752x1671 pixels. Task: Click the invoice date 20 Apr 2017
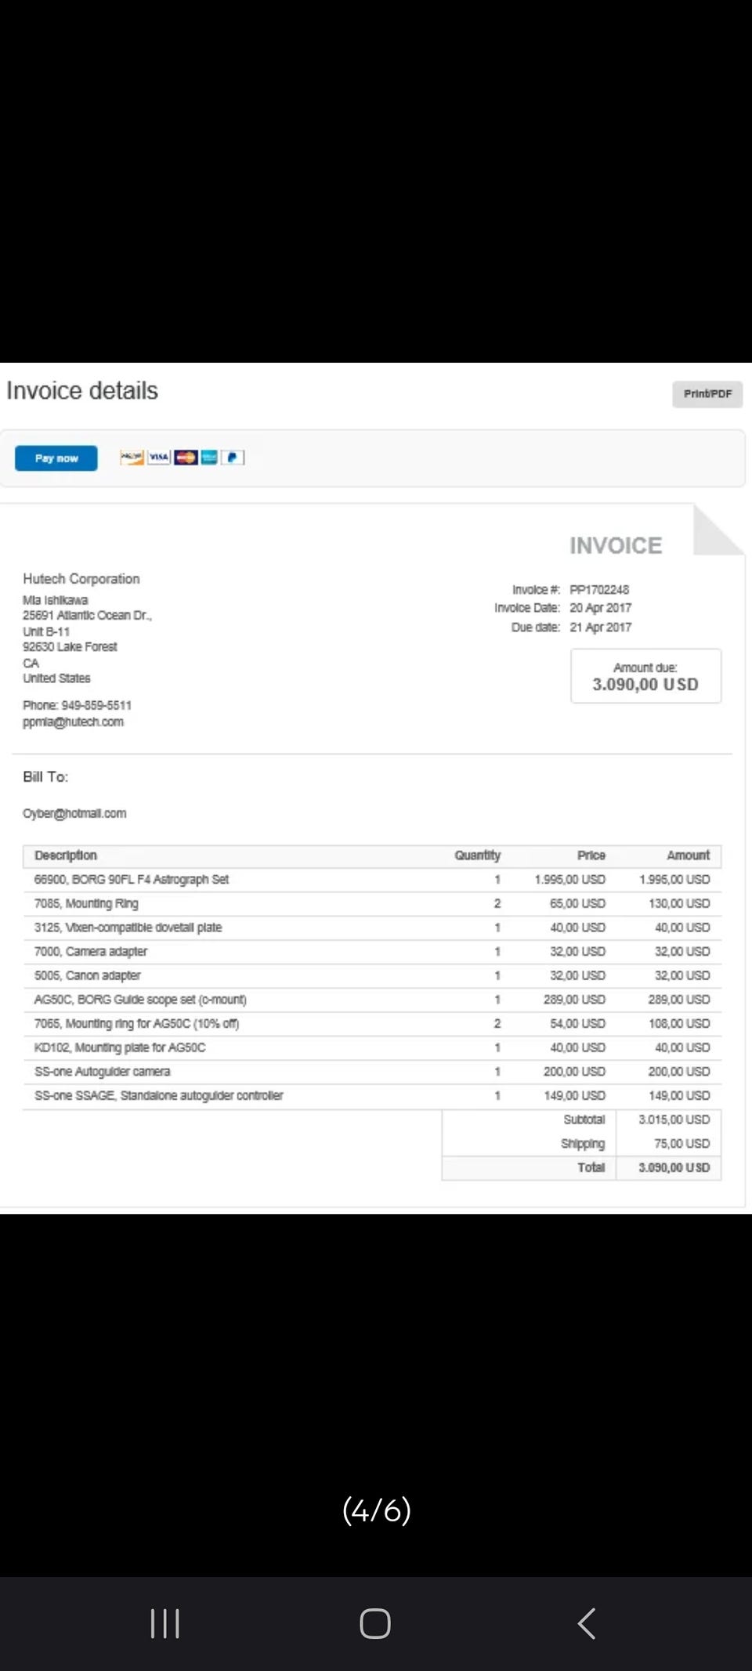click(x=601, y=608)
